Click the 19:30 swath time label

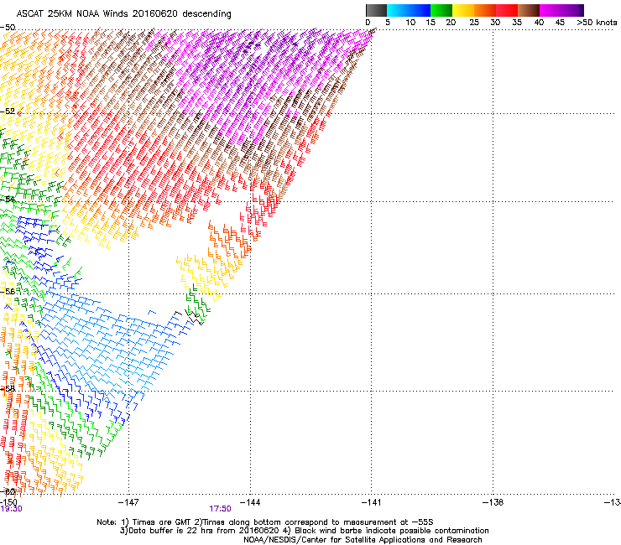point(11,509)
